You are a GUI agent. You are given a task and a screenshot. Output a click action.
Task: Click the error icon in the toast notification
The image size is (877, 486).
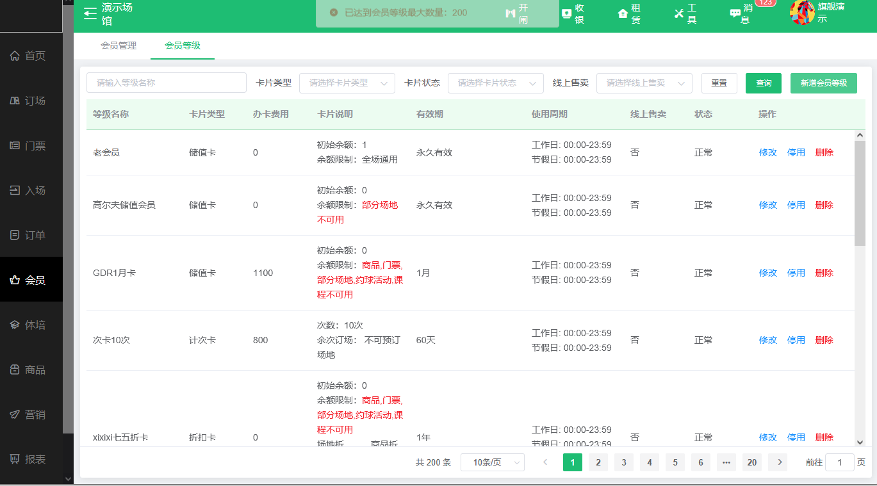[333, 12]
